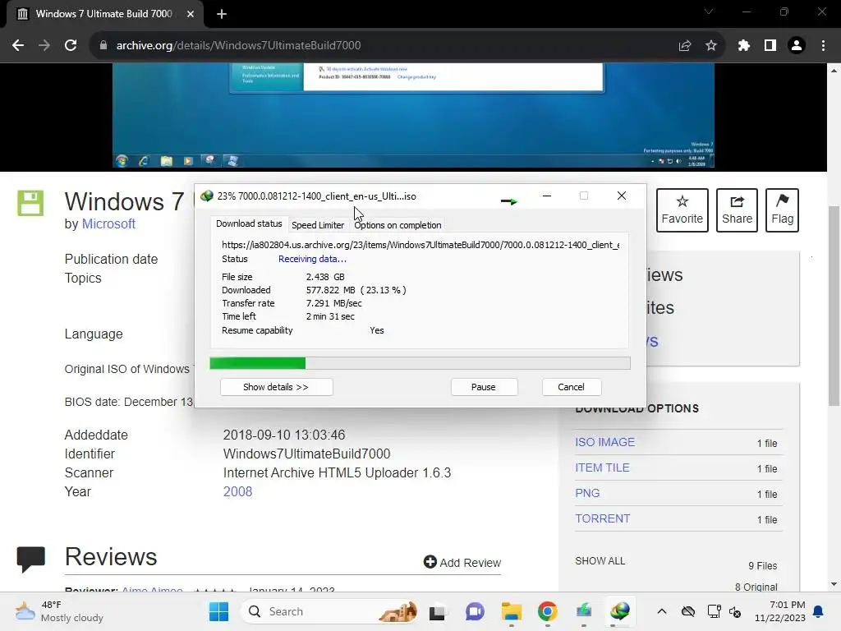Minimize the download dialog window
Viewport: 841px width, 631px height.
[547, 196]
